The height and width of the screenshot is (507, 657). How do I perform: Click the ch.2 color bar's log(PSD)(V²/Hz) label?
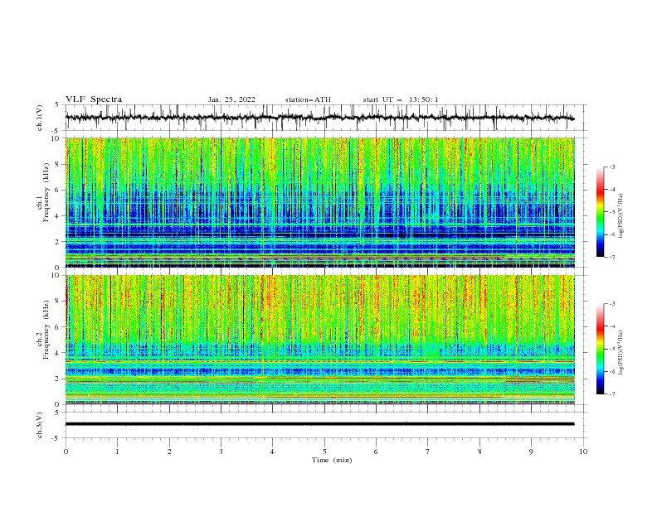pyautogui.click(x=620, y=352)
